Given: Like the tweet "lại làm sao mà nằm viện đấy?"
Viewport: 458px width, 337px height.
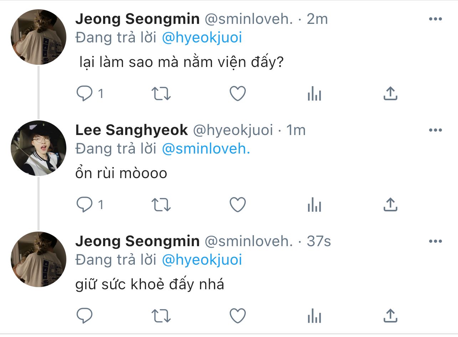Looking at the screenshot, I should [x=237, y=94].
